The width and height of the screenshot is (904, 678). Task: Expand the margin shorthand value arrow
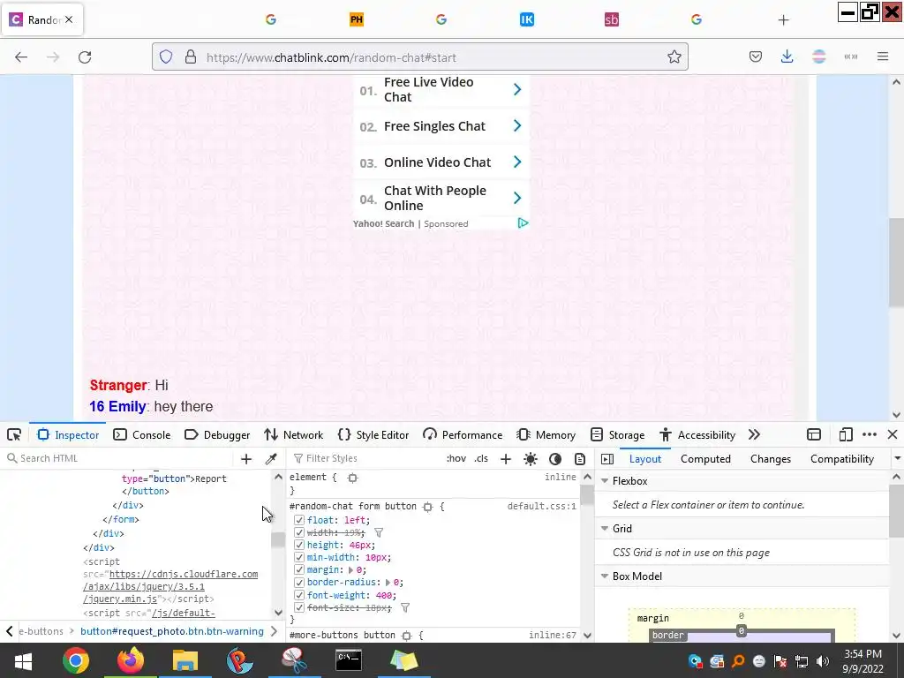pos(350,570)
